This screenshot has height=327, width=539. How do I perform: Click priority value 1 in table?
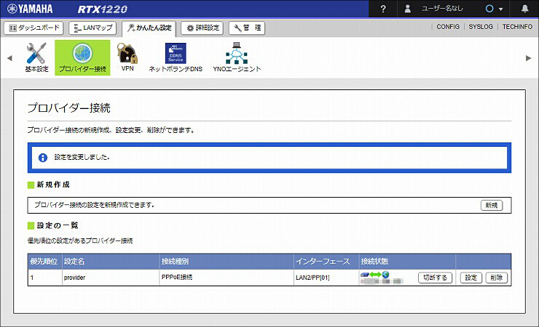tap(32, 278)
